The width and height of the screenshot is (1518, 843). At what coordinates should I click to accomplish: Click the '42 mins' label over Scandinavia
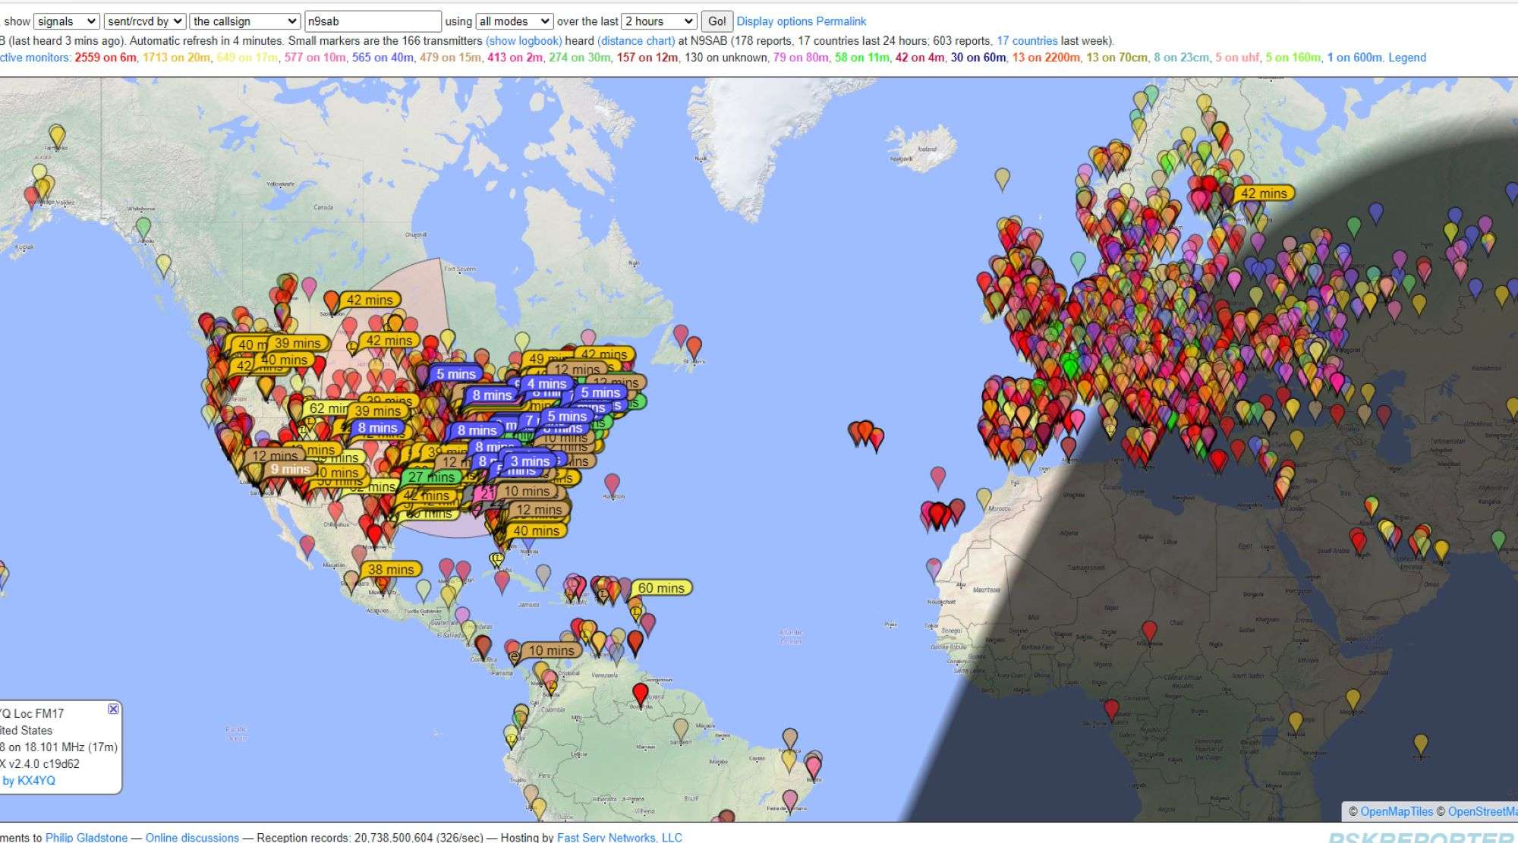point(1264,193)
